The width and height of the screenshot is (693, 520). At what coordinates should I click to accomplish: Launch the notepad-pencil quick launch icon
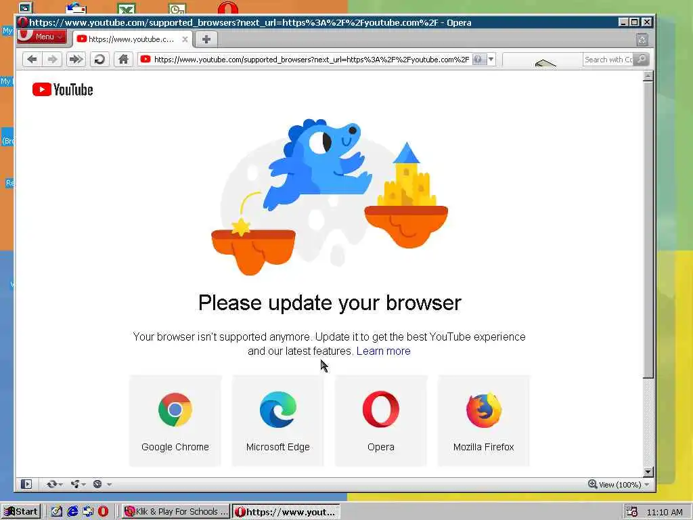click(56, 512)
